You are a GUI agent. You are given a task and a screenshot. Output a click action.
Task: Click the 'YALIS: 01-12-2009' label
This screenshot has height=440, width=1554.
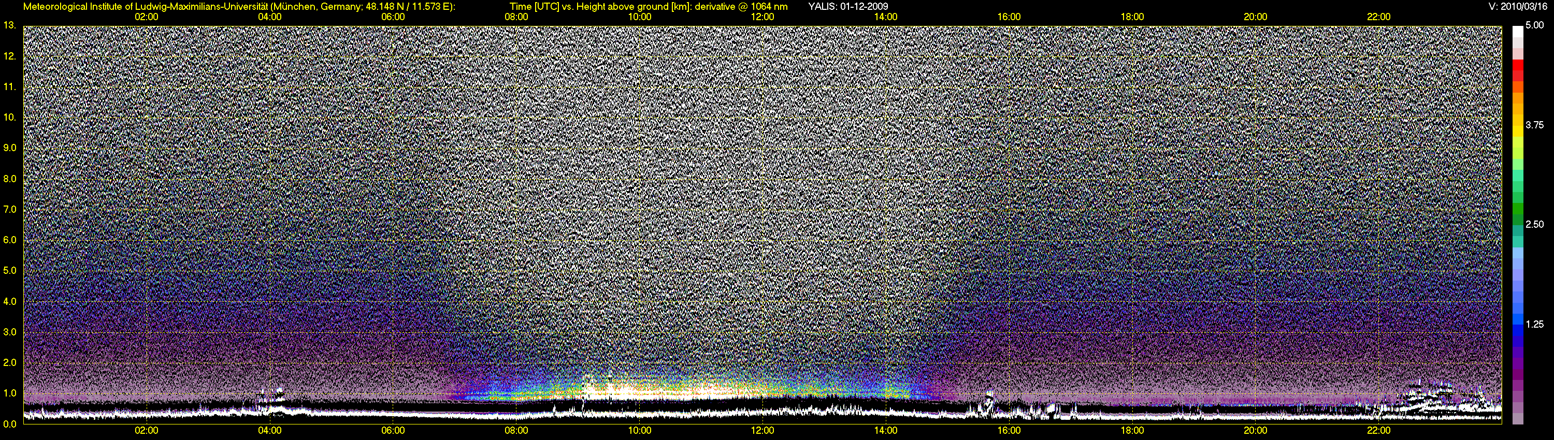[847, 7]
